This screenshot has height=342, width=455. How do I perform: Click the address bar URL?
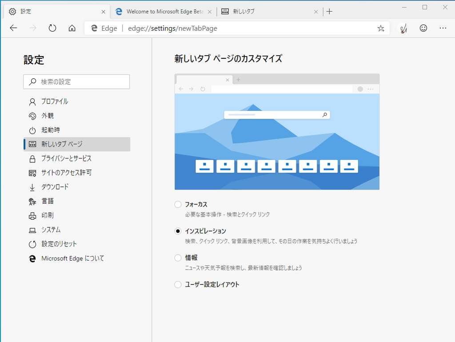pyautogui.click(x=172, y=28)
